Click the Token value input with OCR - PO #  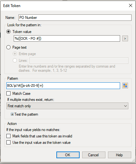tap(67, 38)
